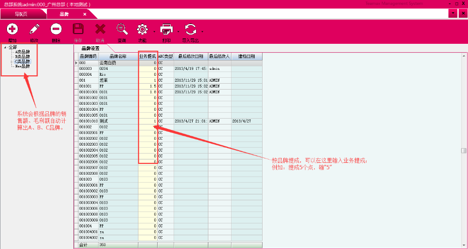The width and height of the screenshot is (468, 249).
Task: Open dropdown arrow beside 打印 printer
Action: tap(178, 31)
